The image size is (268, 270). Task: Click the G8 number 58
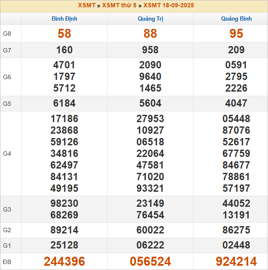(65, 34)
